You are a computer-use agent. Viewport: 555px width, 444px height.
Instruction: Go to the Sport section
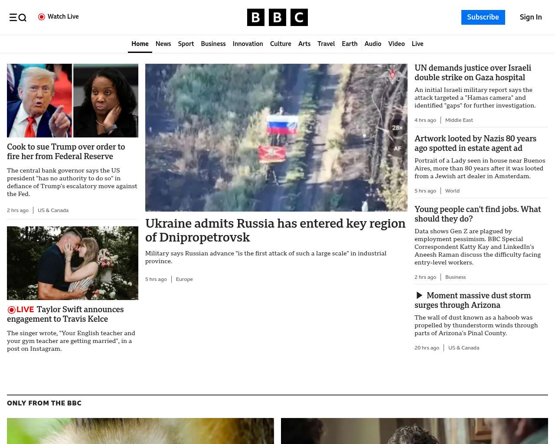pyautogui.click(x=186, y=44)
